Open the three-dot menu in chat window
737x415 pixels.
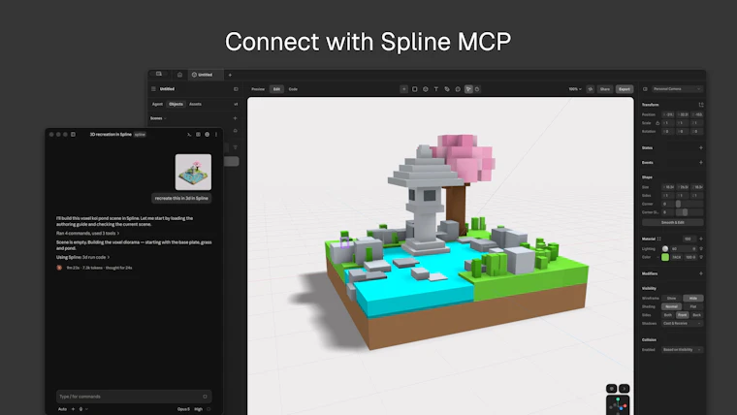(x=216, y=135)
